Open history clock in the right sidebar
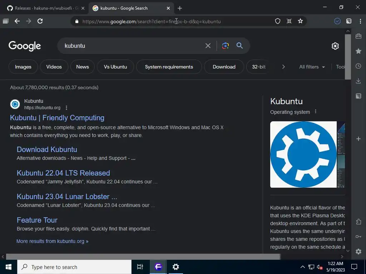The image size is (366, 274). (x=358, y=66)
